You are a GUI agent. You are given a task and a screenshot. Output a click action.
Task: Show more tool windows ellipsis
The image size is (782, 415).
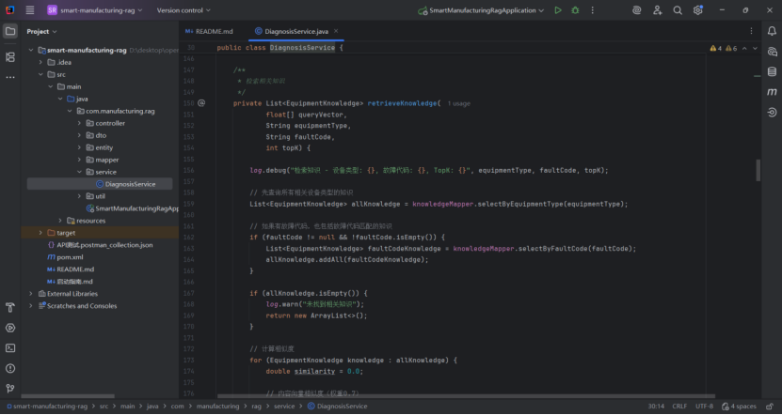(x=10, y=78)
